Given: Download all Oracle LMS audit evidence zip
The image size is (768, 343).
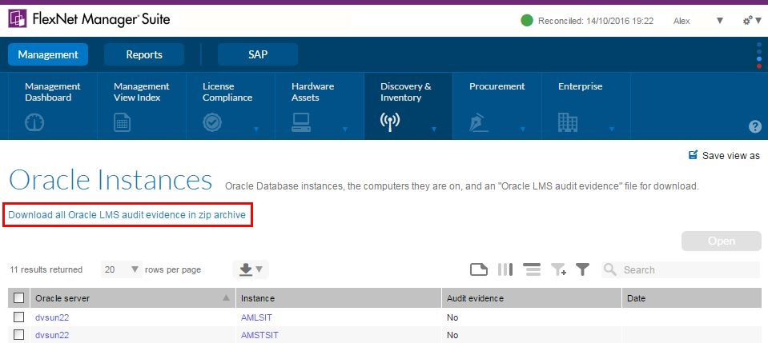Looking at the screenshot, I should [x=127, y=215].
